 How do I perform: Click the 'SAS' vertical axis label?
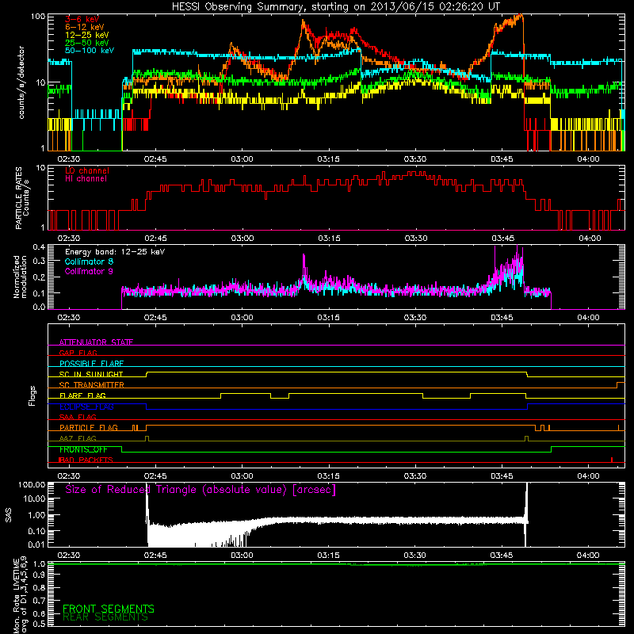click(9, 515)
